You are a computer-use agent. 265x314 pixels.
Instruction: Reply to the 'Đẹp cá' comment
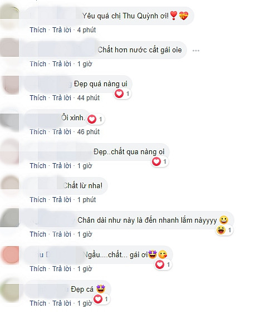coord(62,303)
